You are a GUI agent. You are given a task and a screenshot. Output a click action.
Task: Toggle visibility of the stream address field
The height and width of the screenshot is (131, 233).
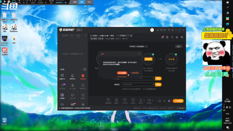click(153, 78)
